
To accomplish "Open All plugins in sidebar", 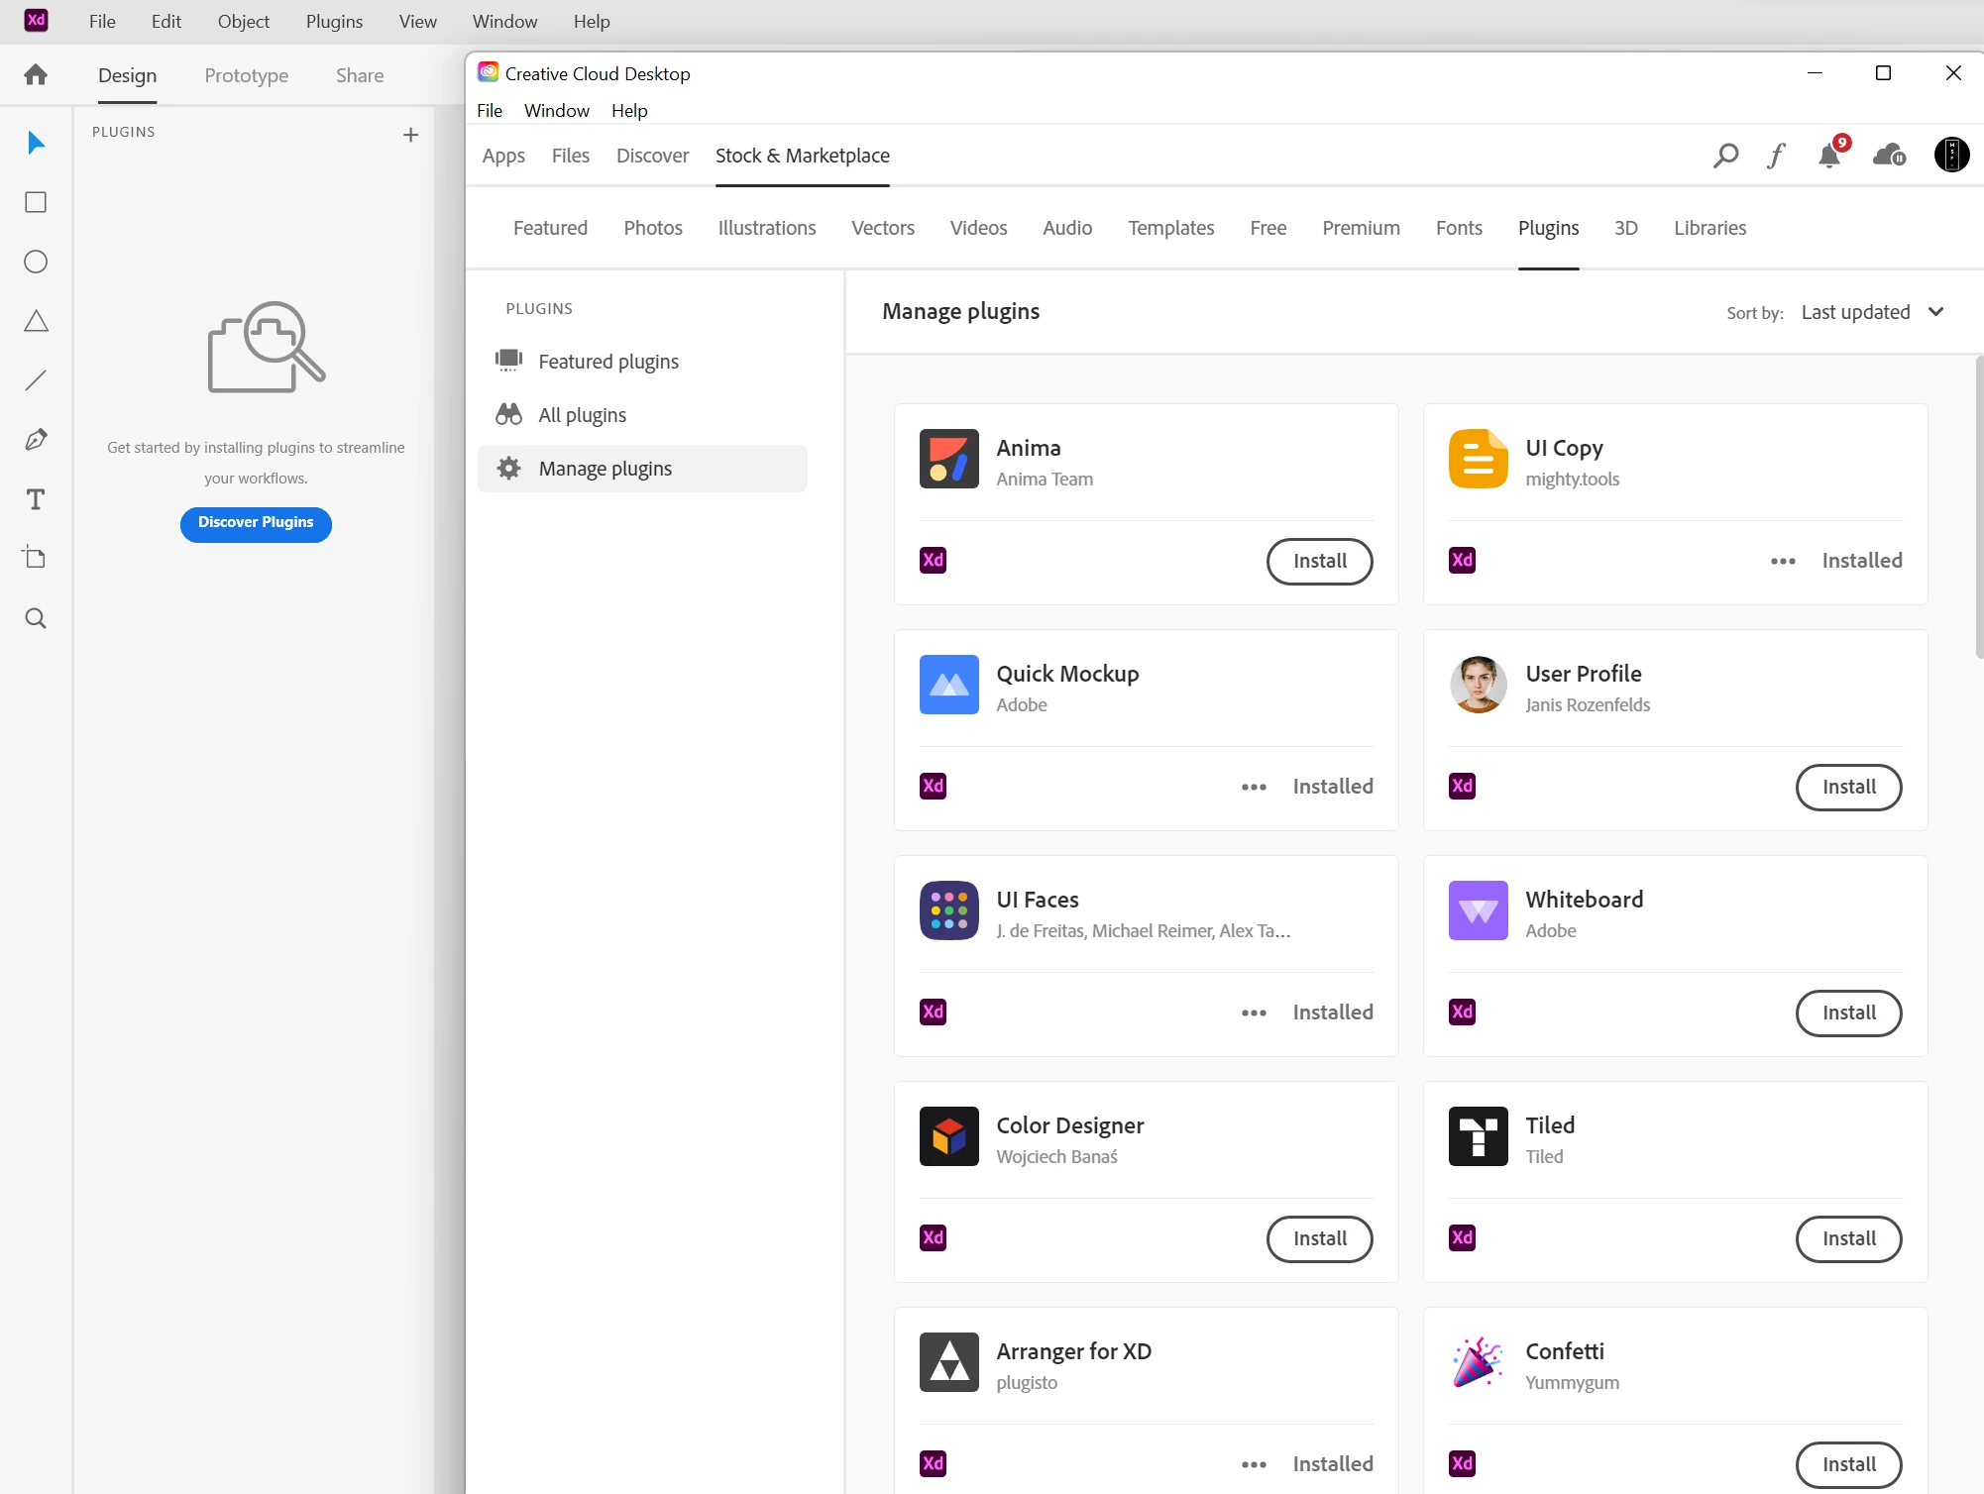I will (x=582, y=415).
